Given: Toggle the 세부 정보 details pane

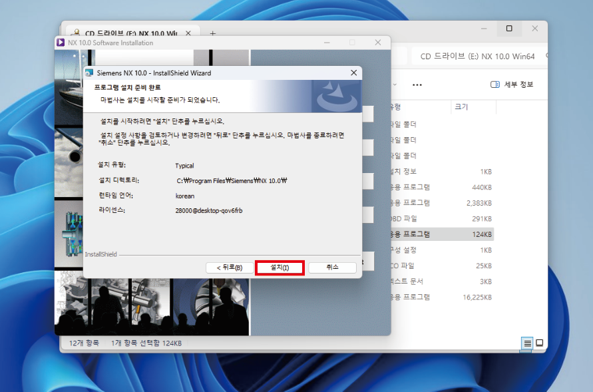Looking at the screenshot, I should click(x=512, y=85).
